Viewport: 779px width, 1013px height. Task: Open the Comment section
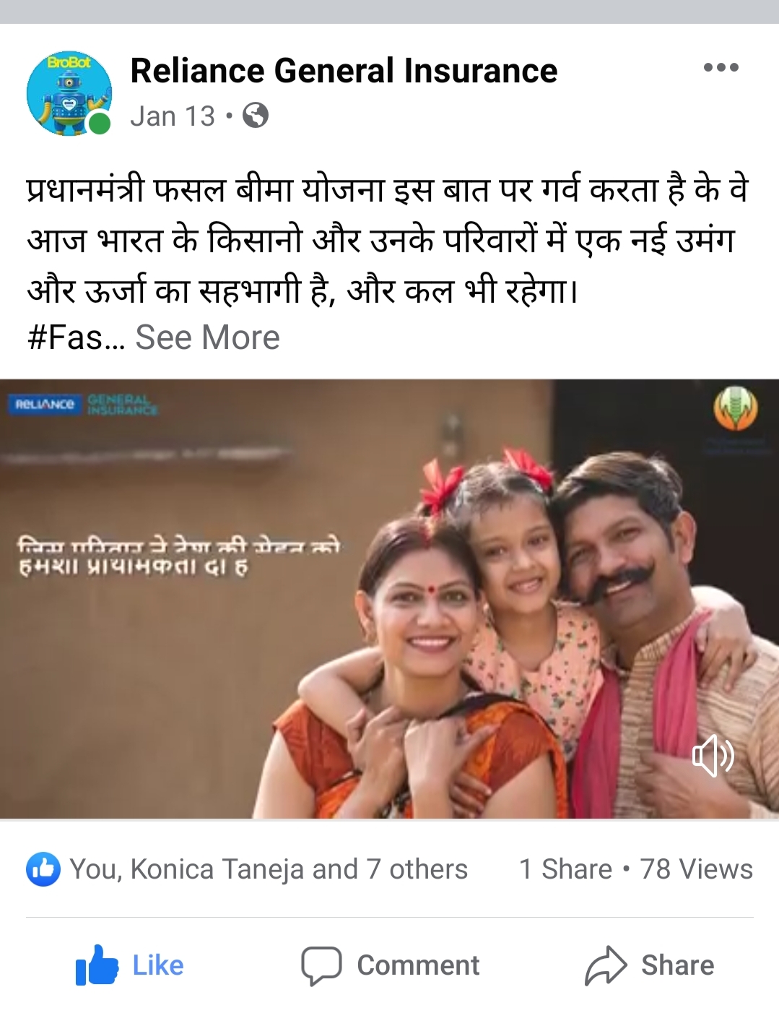(x=391, y=966)
